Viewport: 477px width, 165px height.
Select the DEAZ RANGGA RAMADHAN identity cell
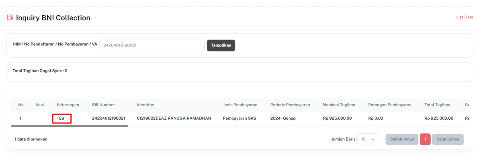[x=174, y=118]
